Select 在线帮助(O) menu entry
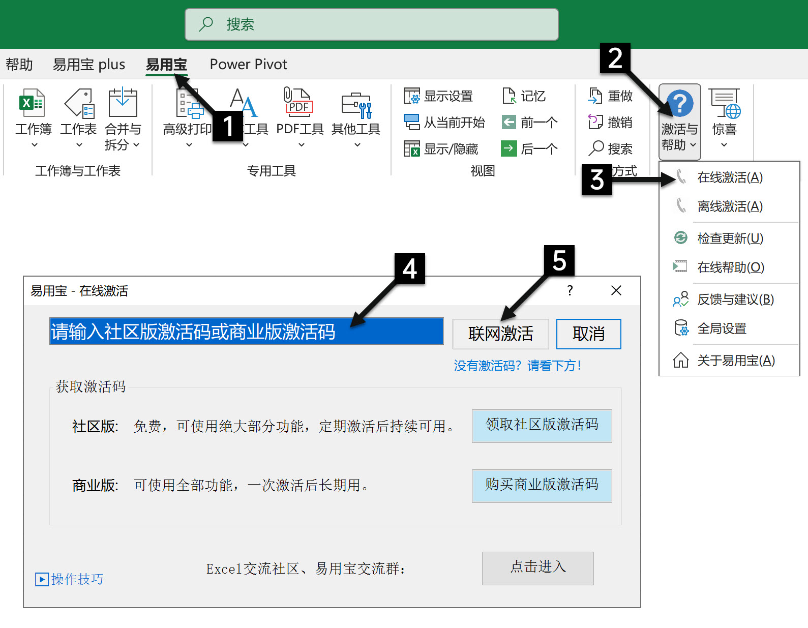 click(x=730, y=267)
